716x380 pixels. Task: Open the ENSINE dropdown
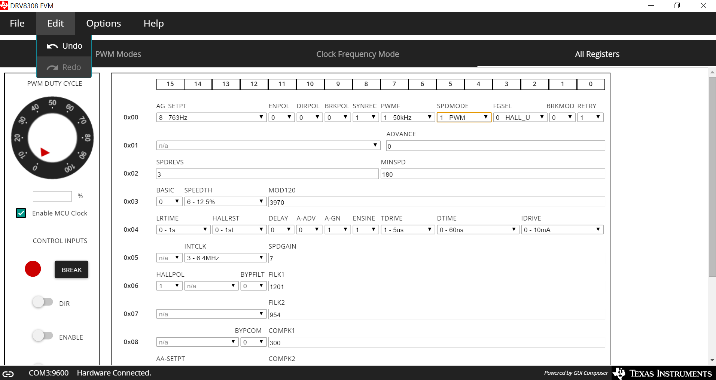point(366,229)
